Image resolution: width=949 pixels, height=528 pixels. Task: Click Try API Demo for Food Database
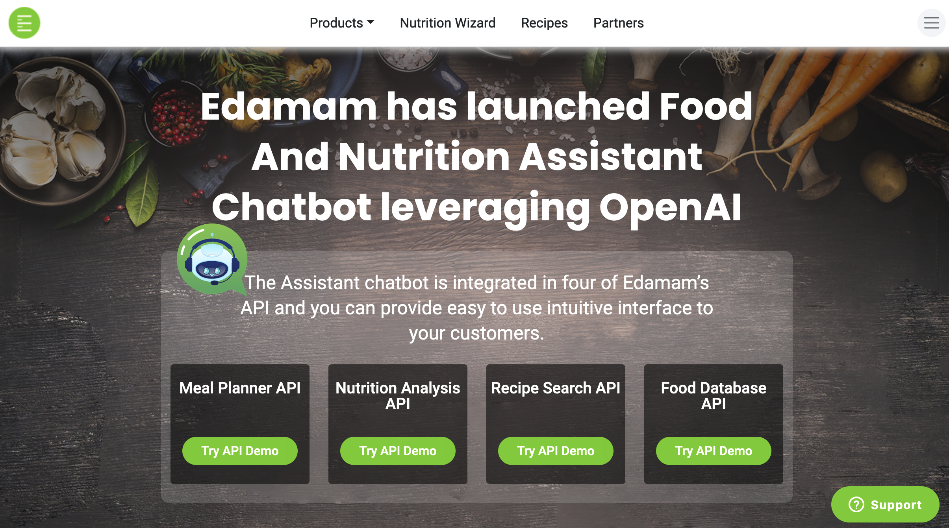[x=714, y=450]
